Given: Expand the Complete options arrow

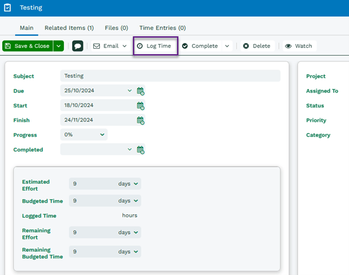Looking at the screenshot, I should pos(227,46).
